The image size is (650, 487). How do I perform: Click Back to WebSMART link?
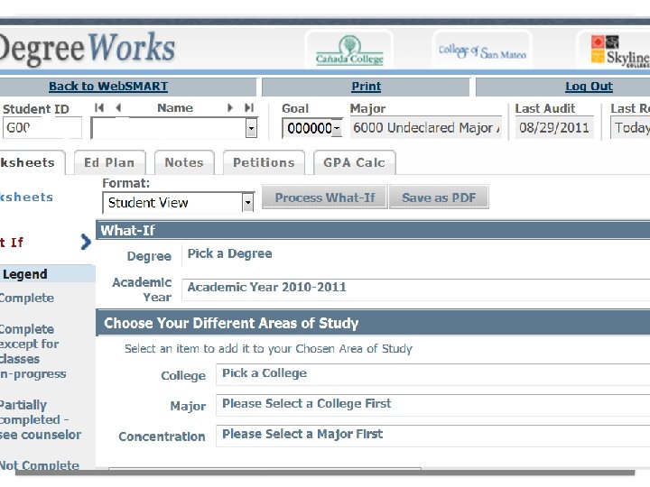(x=108, y=87)
